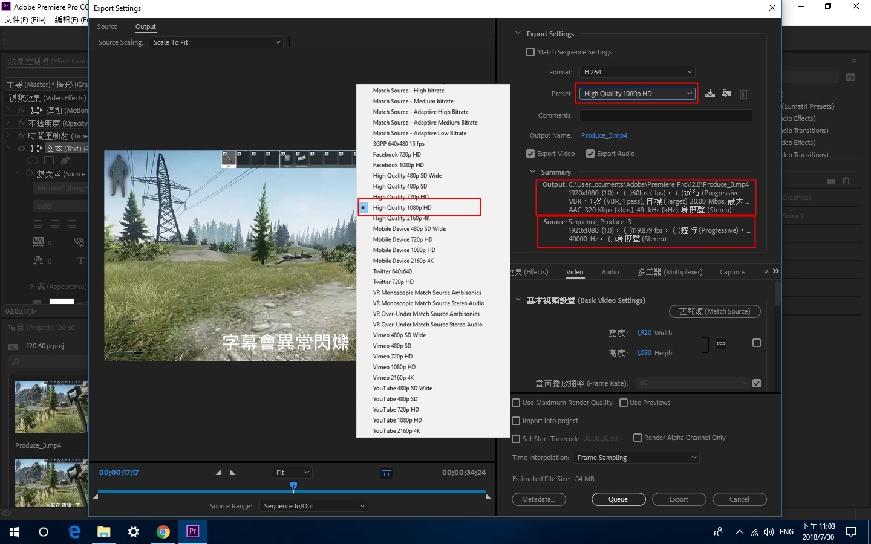
Task: Toggle aspect ratio correction icon by timeline
Action: [x=387, y=473]
